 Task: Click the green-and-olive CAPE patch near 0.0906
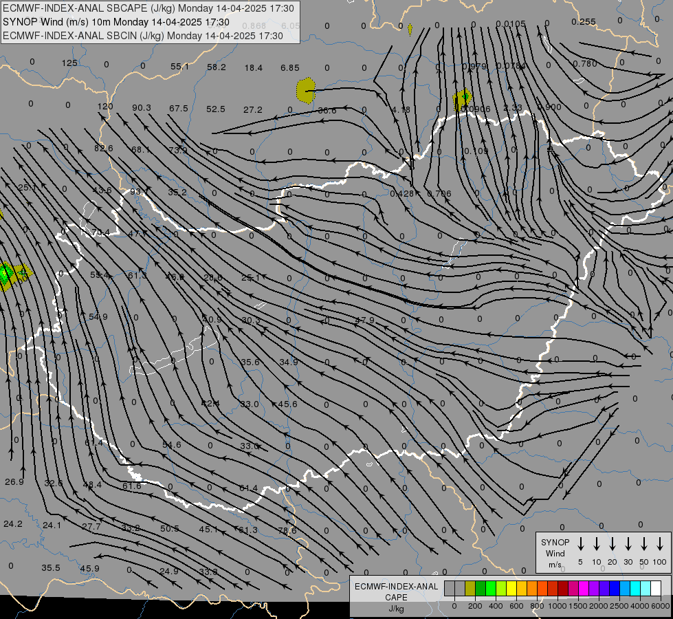point(463,98)
